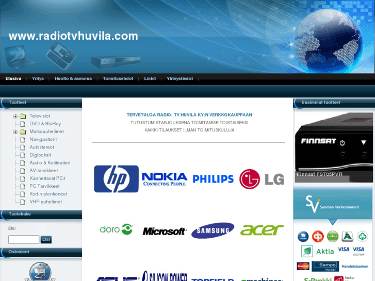Open the Linkit menu item
Viewport: 375px width, 281px height.
150,78
